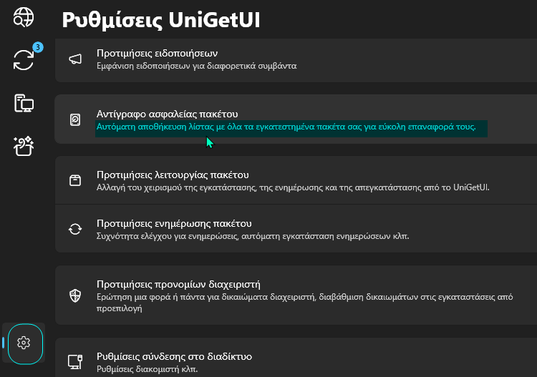Click the highlighted backup description text

[286, 127]
